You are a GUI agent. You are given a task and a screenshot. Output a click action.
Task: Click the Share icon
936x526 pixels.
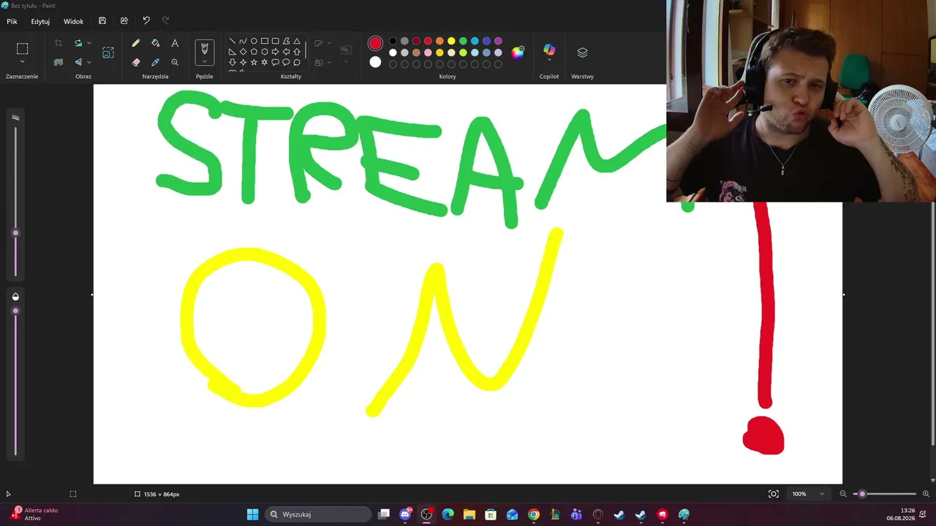tap(124, 21)
